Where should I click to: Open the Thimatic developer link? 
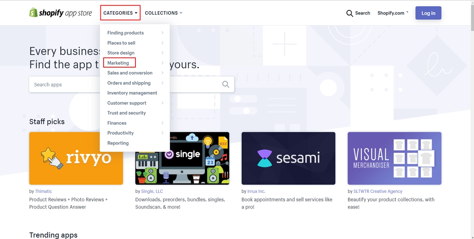point(43,191)
